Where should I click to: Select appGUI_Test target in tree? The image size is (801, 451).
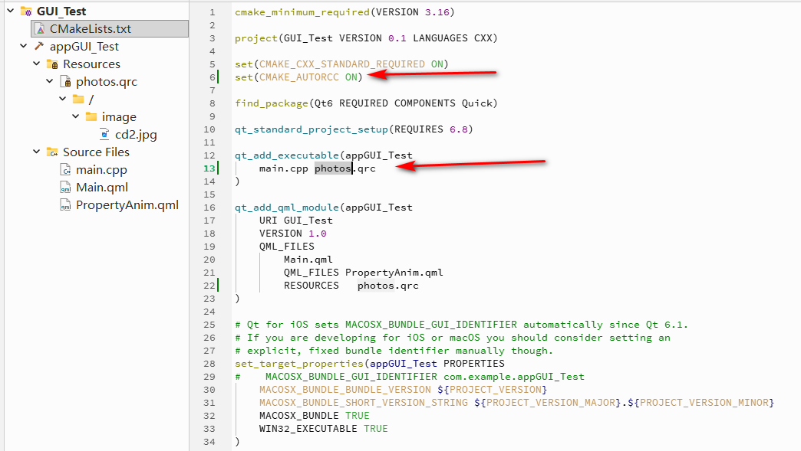pos(84,47)
